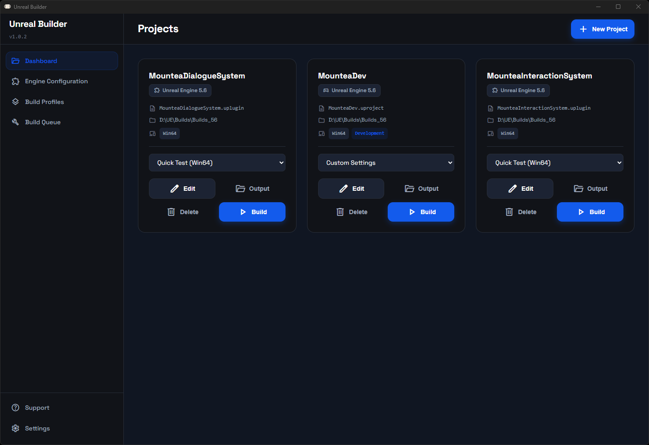Click output path under MounteaDev.uproject
Image resolution: width=649 pixels, height=445 pixels.
(x=357, y=120)
